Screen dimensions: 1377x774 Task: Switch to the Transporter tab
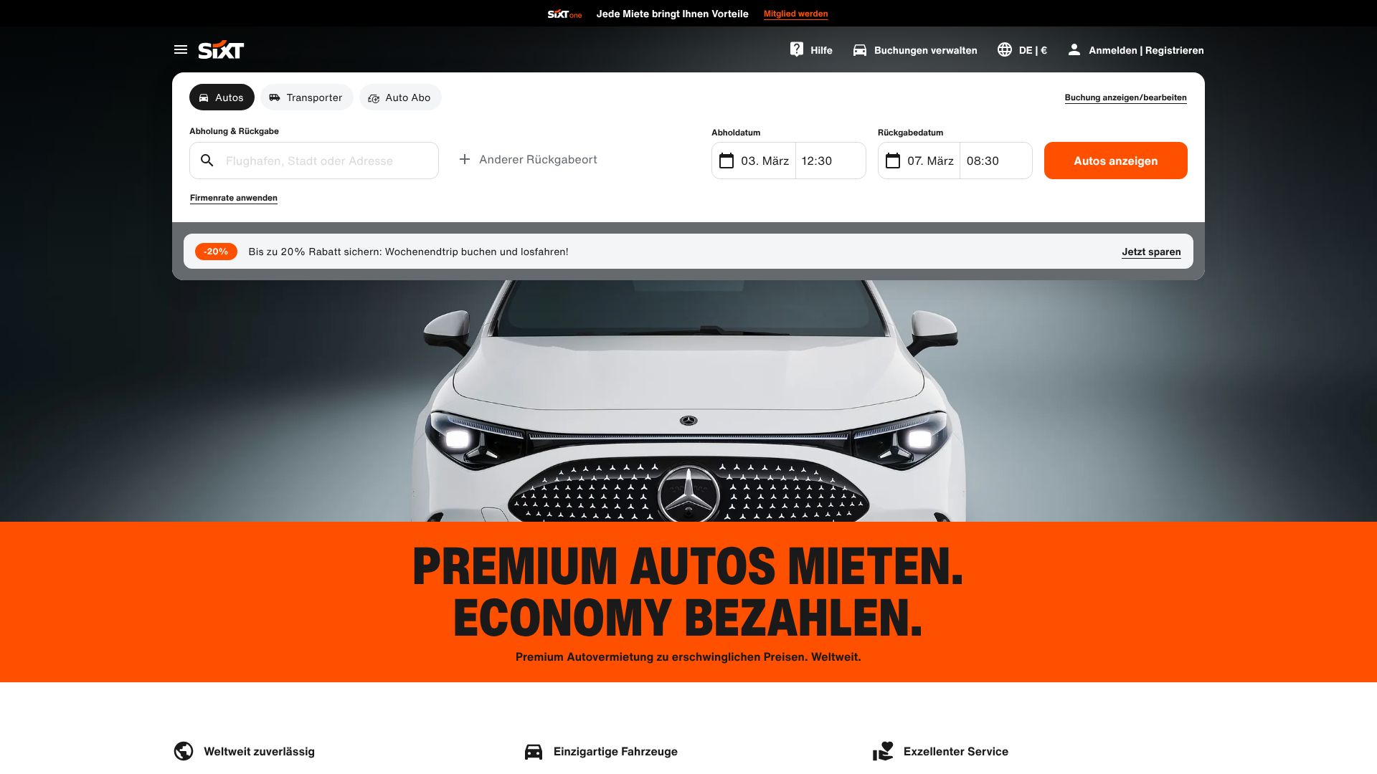point(306,97)
